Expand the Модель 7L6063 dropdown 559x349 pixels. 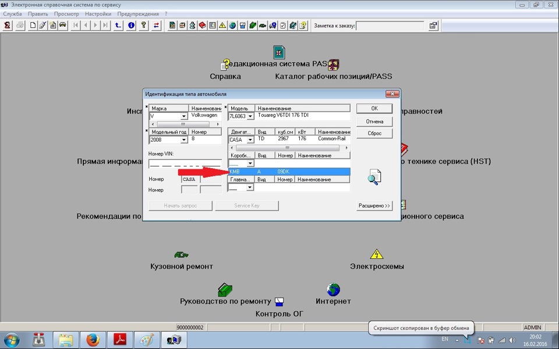[250, 116]
